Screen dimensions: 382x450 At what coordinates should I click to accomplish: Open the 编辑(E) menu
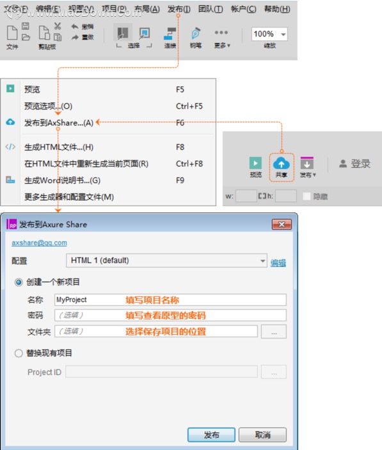(48, 9)
